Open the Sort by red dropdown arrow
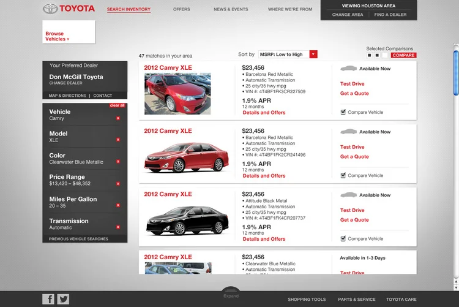This screenshot has height=307, width=459. point(313,55)
